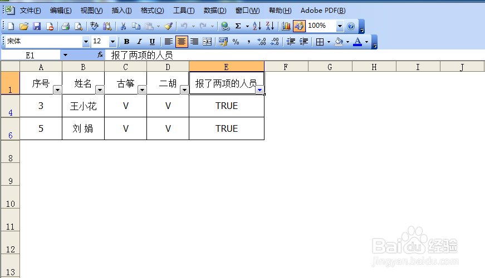
Task: Toggle center alignment
Action: point(182,42)
